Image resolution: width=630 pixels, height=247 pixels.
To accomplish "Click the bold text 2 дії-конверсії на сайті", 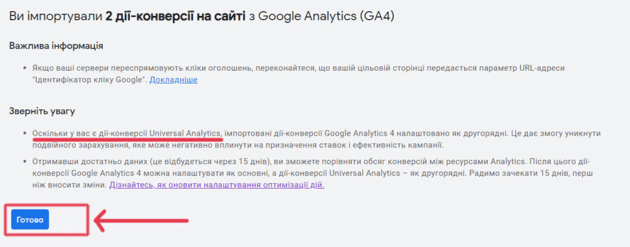I will coord(175,17).
